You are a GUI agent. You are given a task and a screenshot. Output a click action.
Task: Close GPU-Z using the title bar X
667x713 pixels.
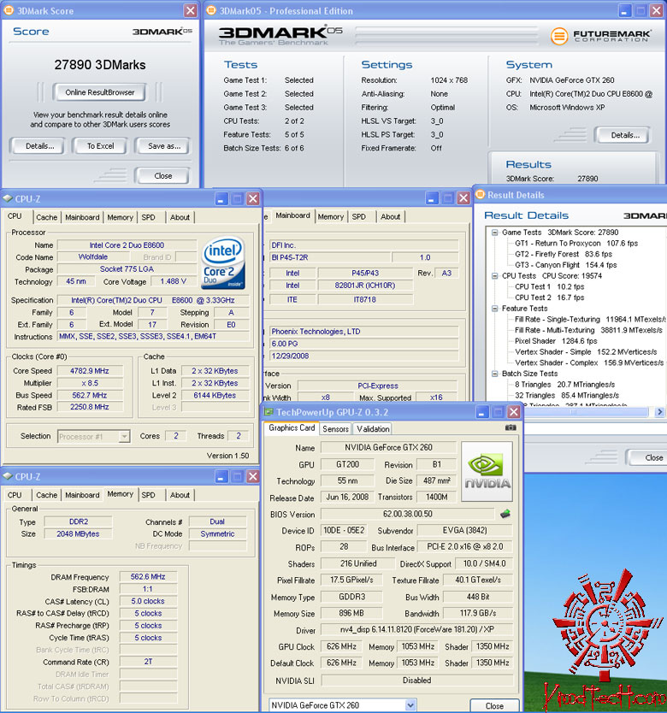[x=514, y=412]
